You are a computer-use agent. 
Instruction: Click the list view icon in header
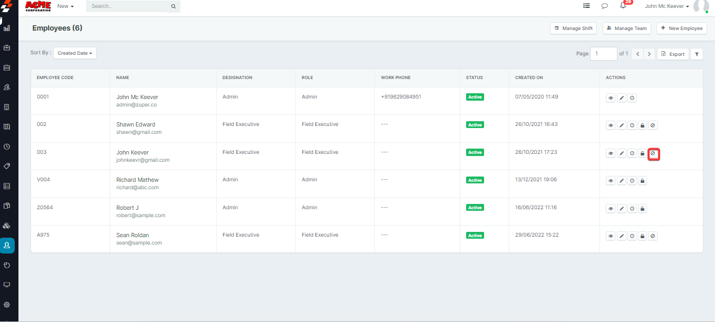(x=586, y=6)
